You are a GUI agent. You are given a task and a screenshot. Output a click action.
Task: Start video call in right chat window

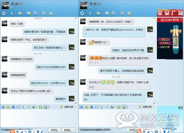[82, 13]
